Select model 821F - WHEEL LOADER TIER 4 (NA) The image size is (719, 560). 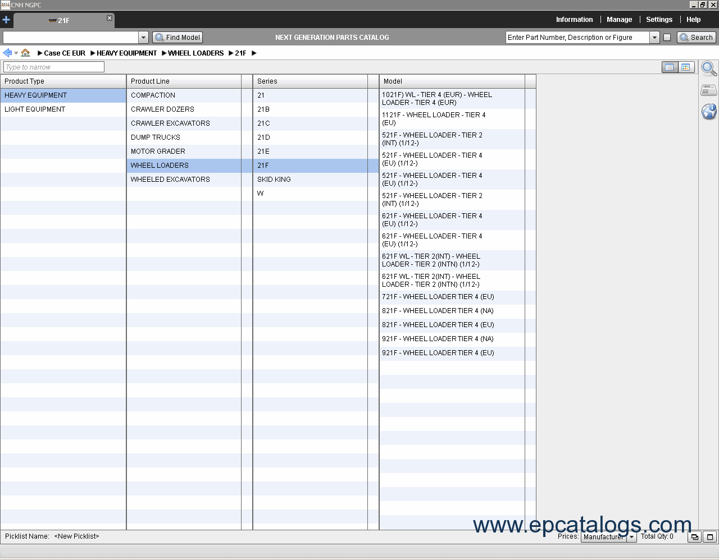click(452, 311)
